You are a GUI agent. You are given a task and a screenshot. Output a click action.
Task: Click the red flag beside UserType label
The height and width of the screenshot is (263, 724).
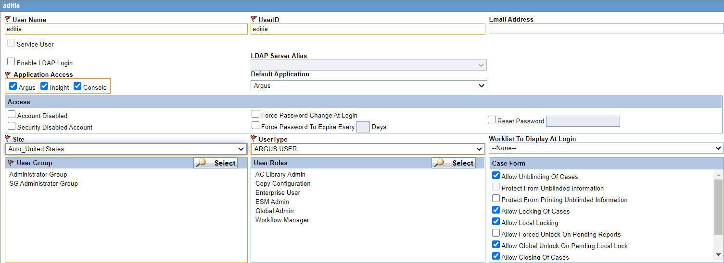click(x=254, y=139)
